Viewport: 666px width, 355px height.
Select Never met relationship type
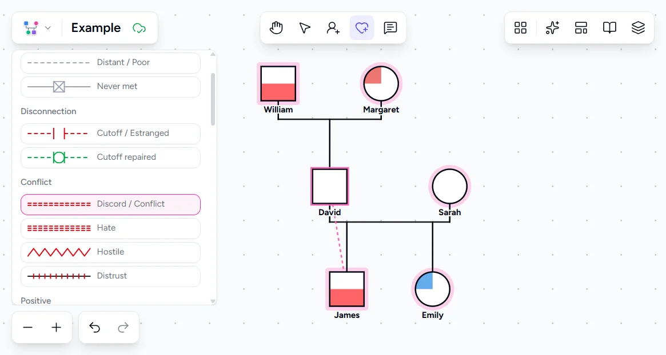click(110, 87)
